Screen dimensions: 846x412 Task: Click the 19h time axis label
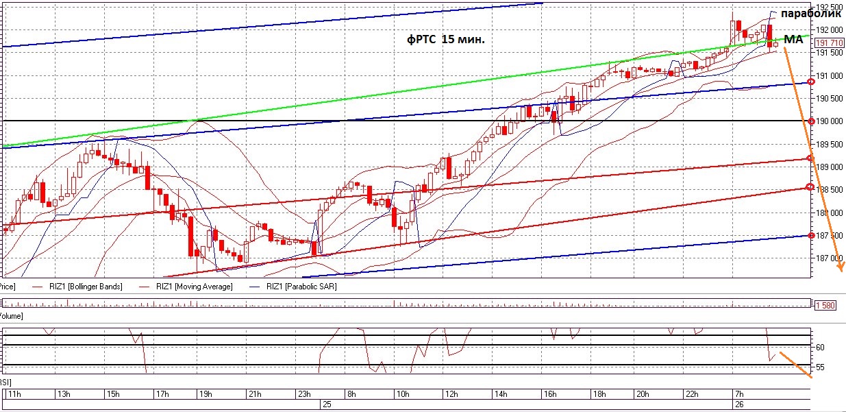click(x=205, y=394)
